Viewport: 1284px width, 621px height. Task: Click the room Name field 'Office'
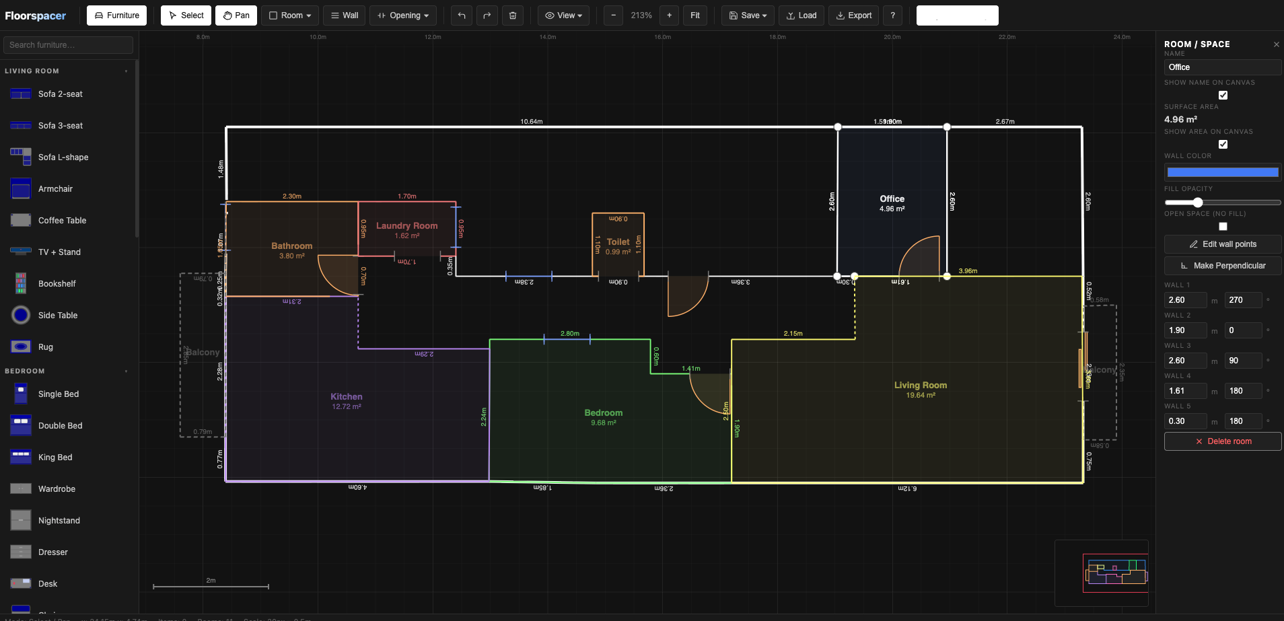point(1223,67)
